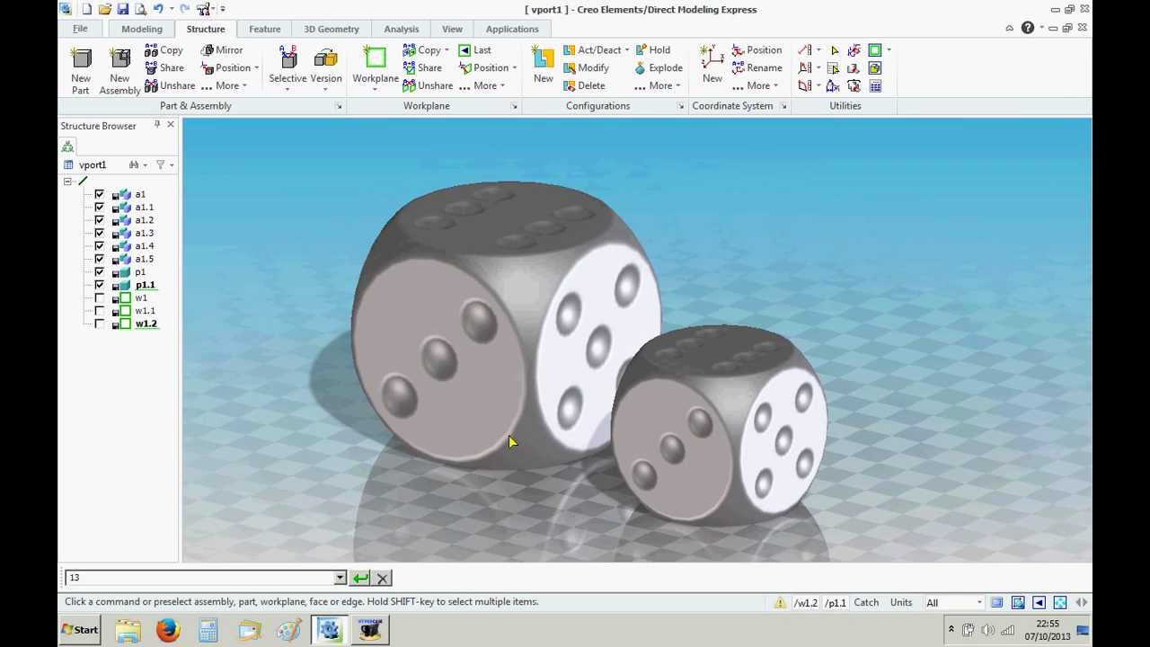Image resolution: width=1150 pixels, height=647 pixels.
Task: Click the Rename coordinate system tool
Action: pyautogui.click(x=756, y=68)
